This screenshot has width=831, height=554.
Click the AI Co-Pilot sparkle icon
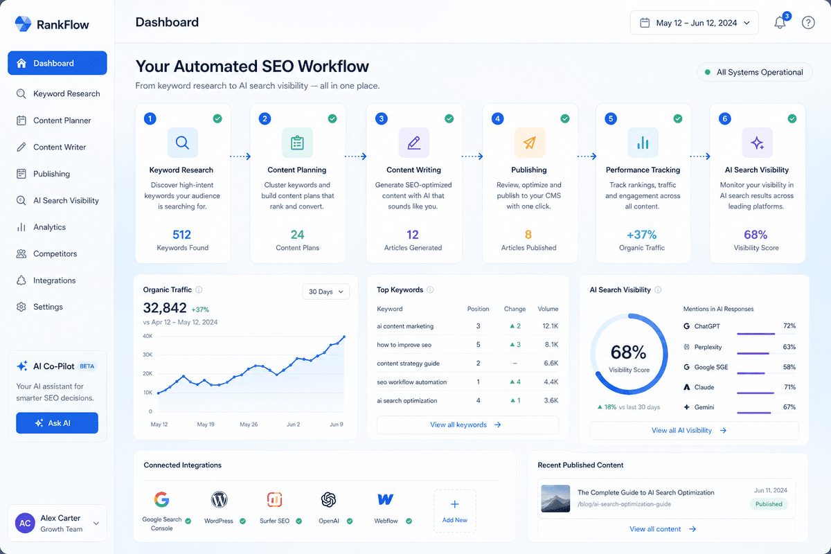pyautogui.click(x=22, y=366)
